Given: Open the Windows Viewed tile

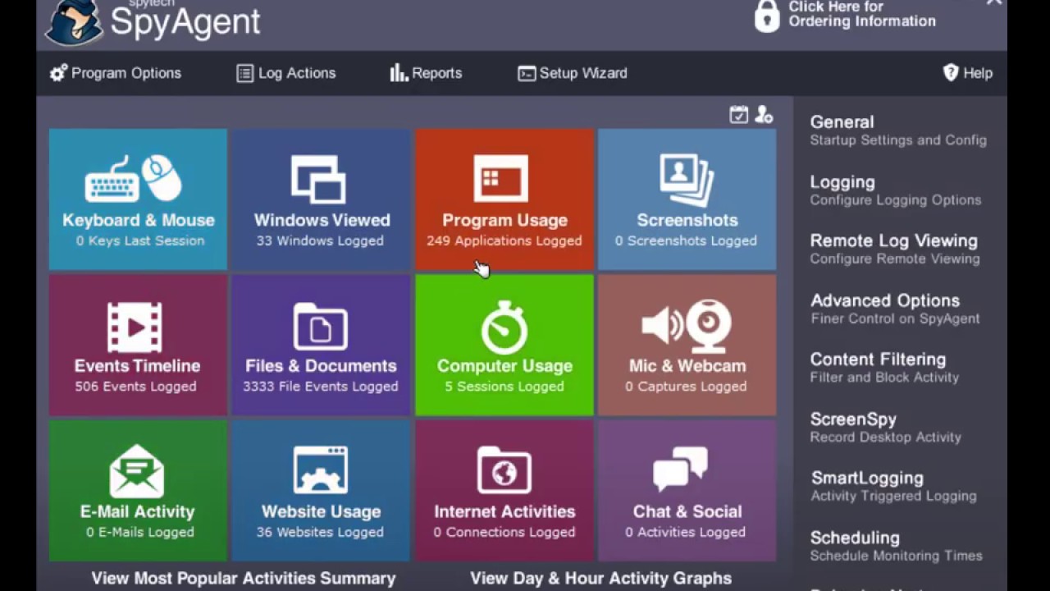Looking at the screenshot, I should coord(322,199).
